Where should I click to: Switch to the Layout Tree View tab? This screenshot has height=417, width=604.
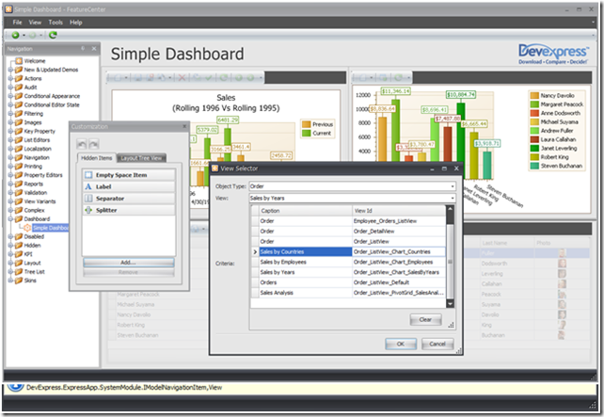[x=141, y=158]
